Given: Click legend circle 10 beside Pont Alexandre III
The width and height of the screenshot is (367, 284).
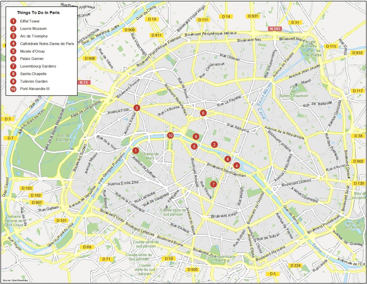Looking at the screenshot, I should click(13, 89).
